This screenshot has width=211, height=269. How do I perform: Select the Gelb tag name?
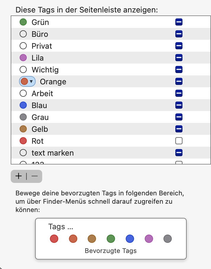tap(40, 129)
